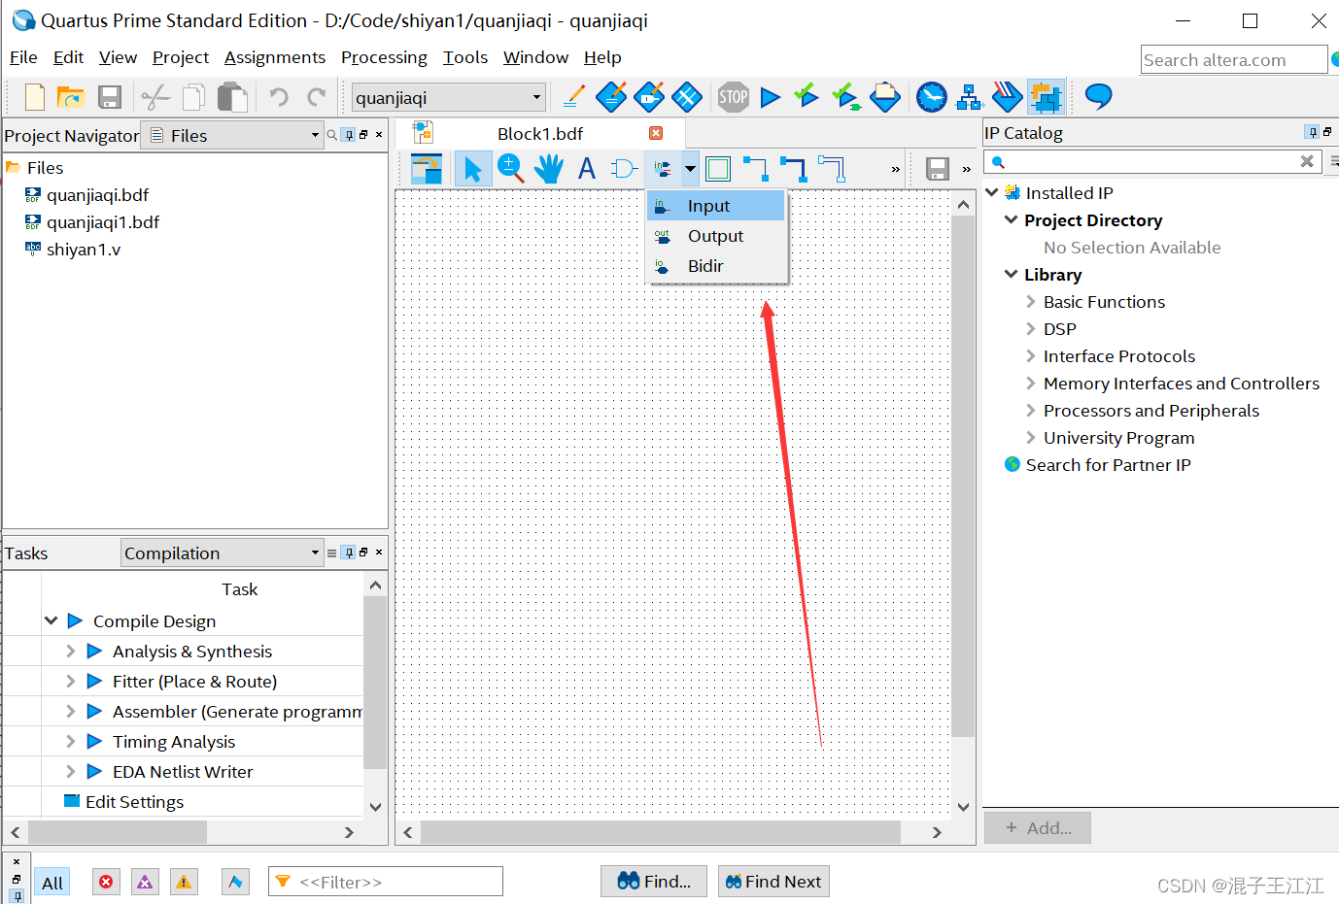Expand Basic Functions in Library

(1031, 301)
